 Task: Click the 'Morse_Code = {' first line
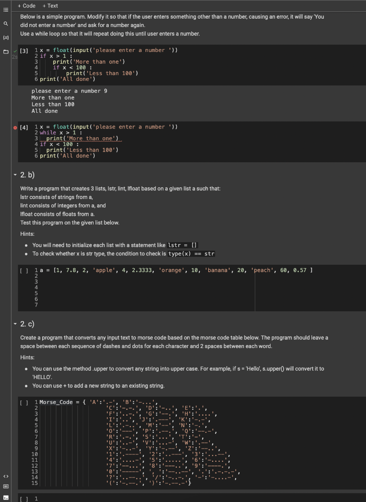[98, 402]
